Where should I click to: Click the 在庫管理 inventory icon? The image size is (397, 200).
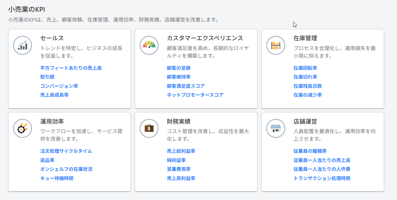pos(275,45)
